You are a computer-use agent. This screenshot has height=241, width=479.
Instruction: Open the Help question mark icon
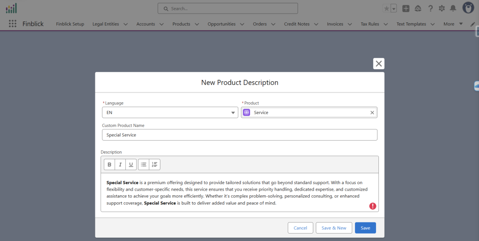430,8
